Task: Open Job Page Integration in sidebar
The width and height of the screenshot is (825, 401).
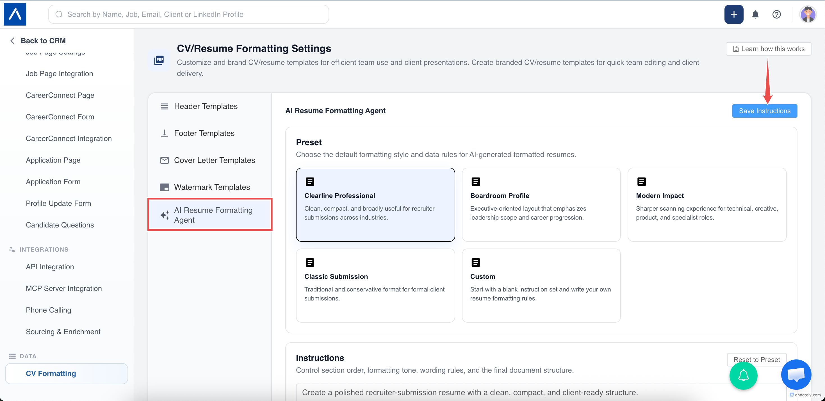Action: [x=59, y=74]
